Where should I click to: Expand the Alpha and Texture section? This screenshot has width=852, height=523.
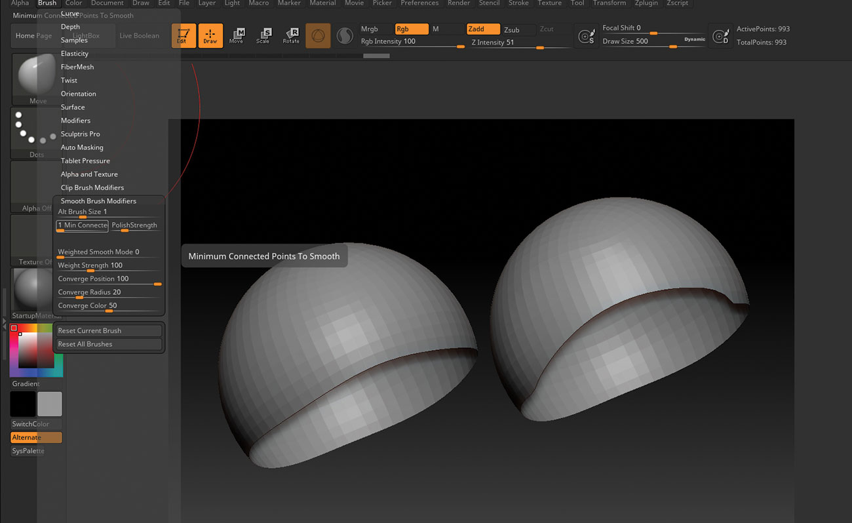click(89, 174)
